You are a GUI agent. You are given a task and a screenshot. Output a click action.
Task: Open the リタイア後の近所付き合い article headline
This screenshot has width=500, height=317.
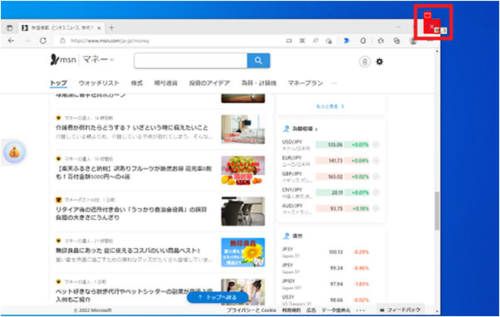131,213
